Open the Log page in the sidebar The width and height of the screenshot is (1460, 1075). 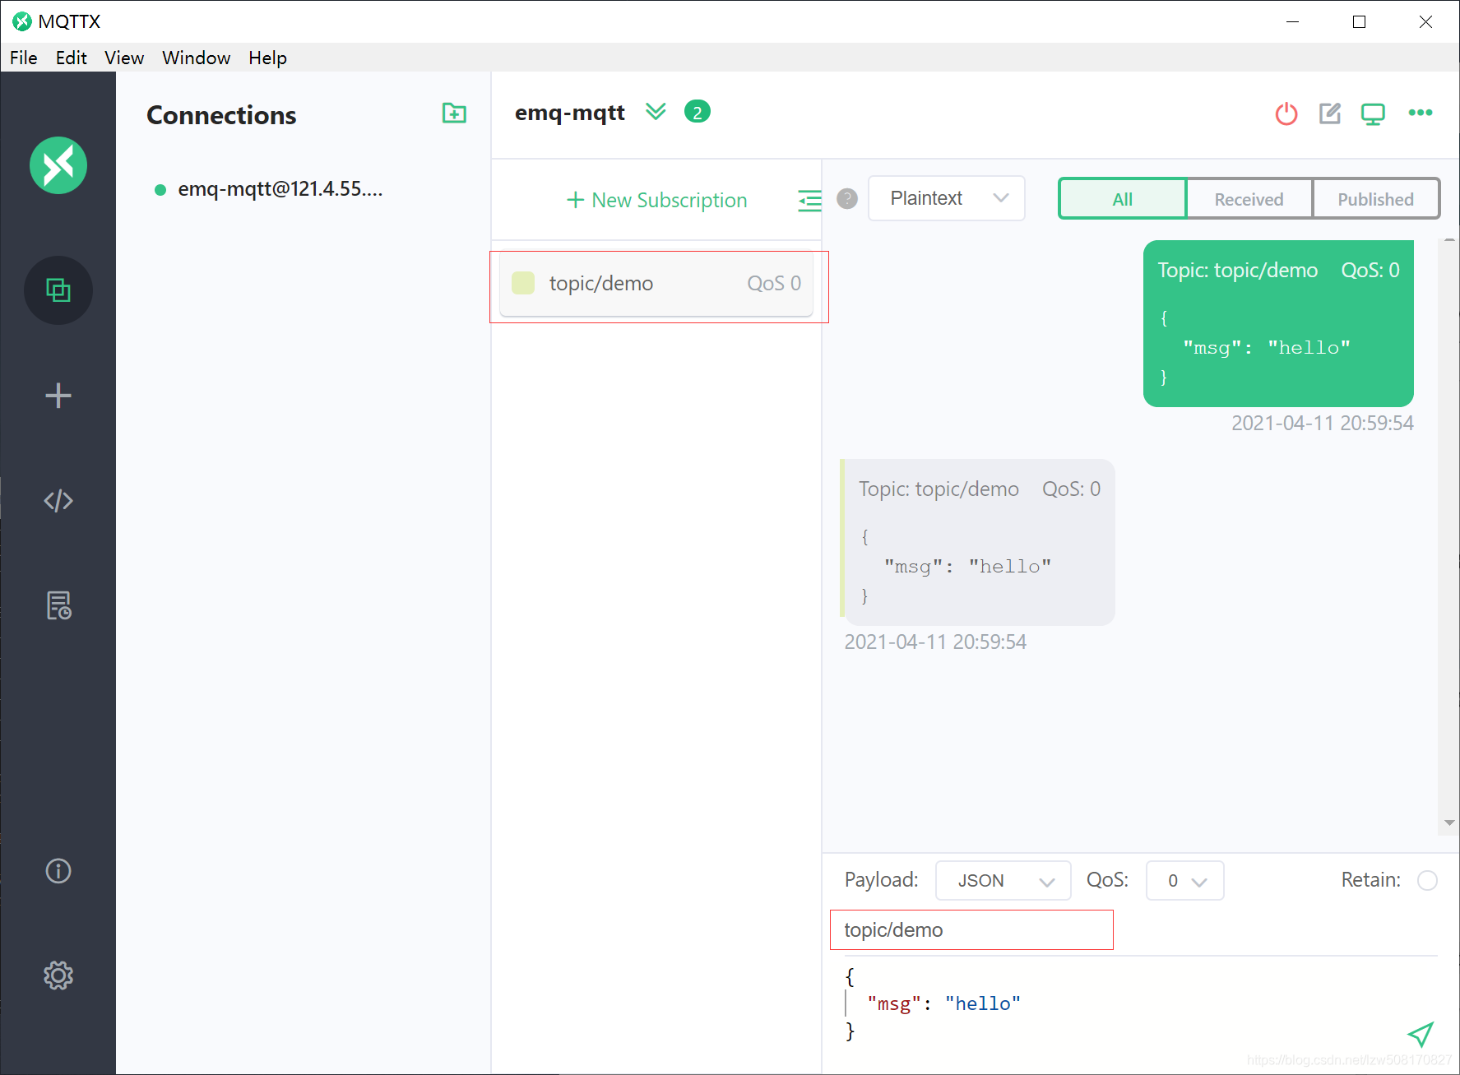pos(58,605)
